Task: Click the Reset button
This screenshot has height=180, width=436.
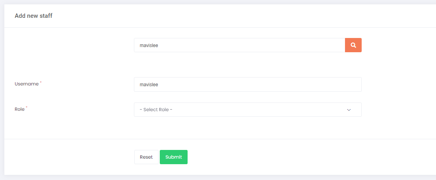Action: click(x=146, y=157)
